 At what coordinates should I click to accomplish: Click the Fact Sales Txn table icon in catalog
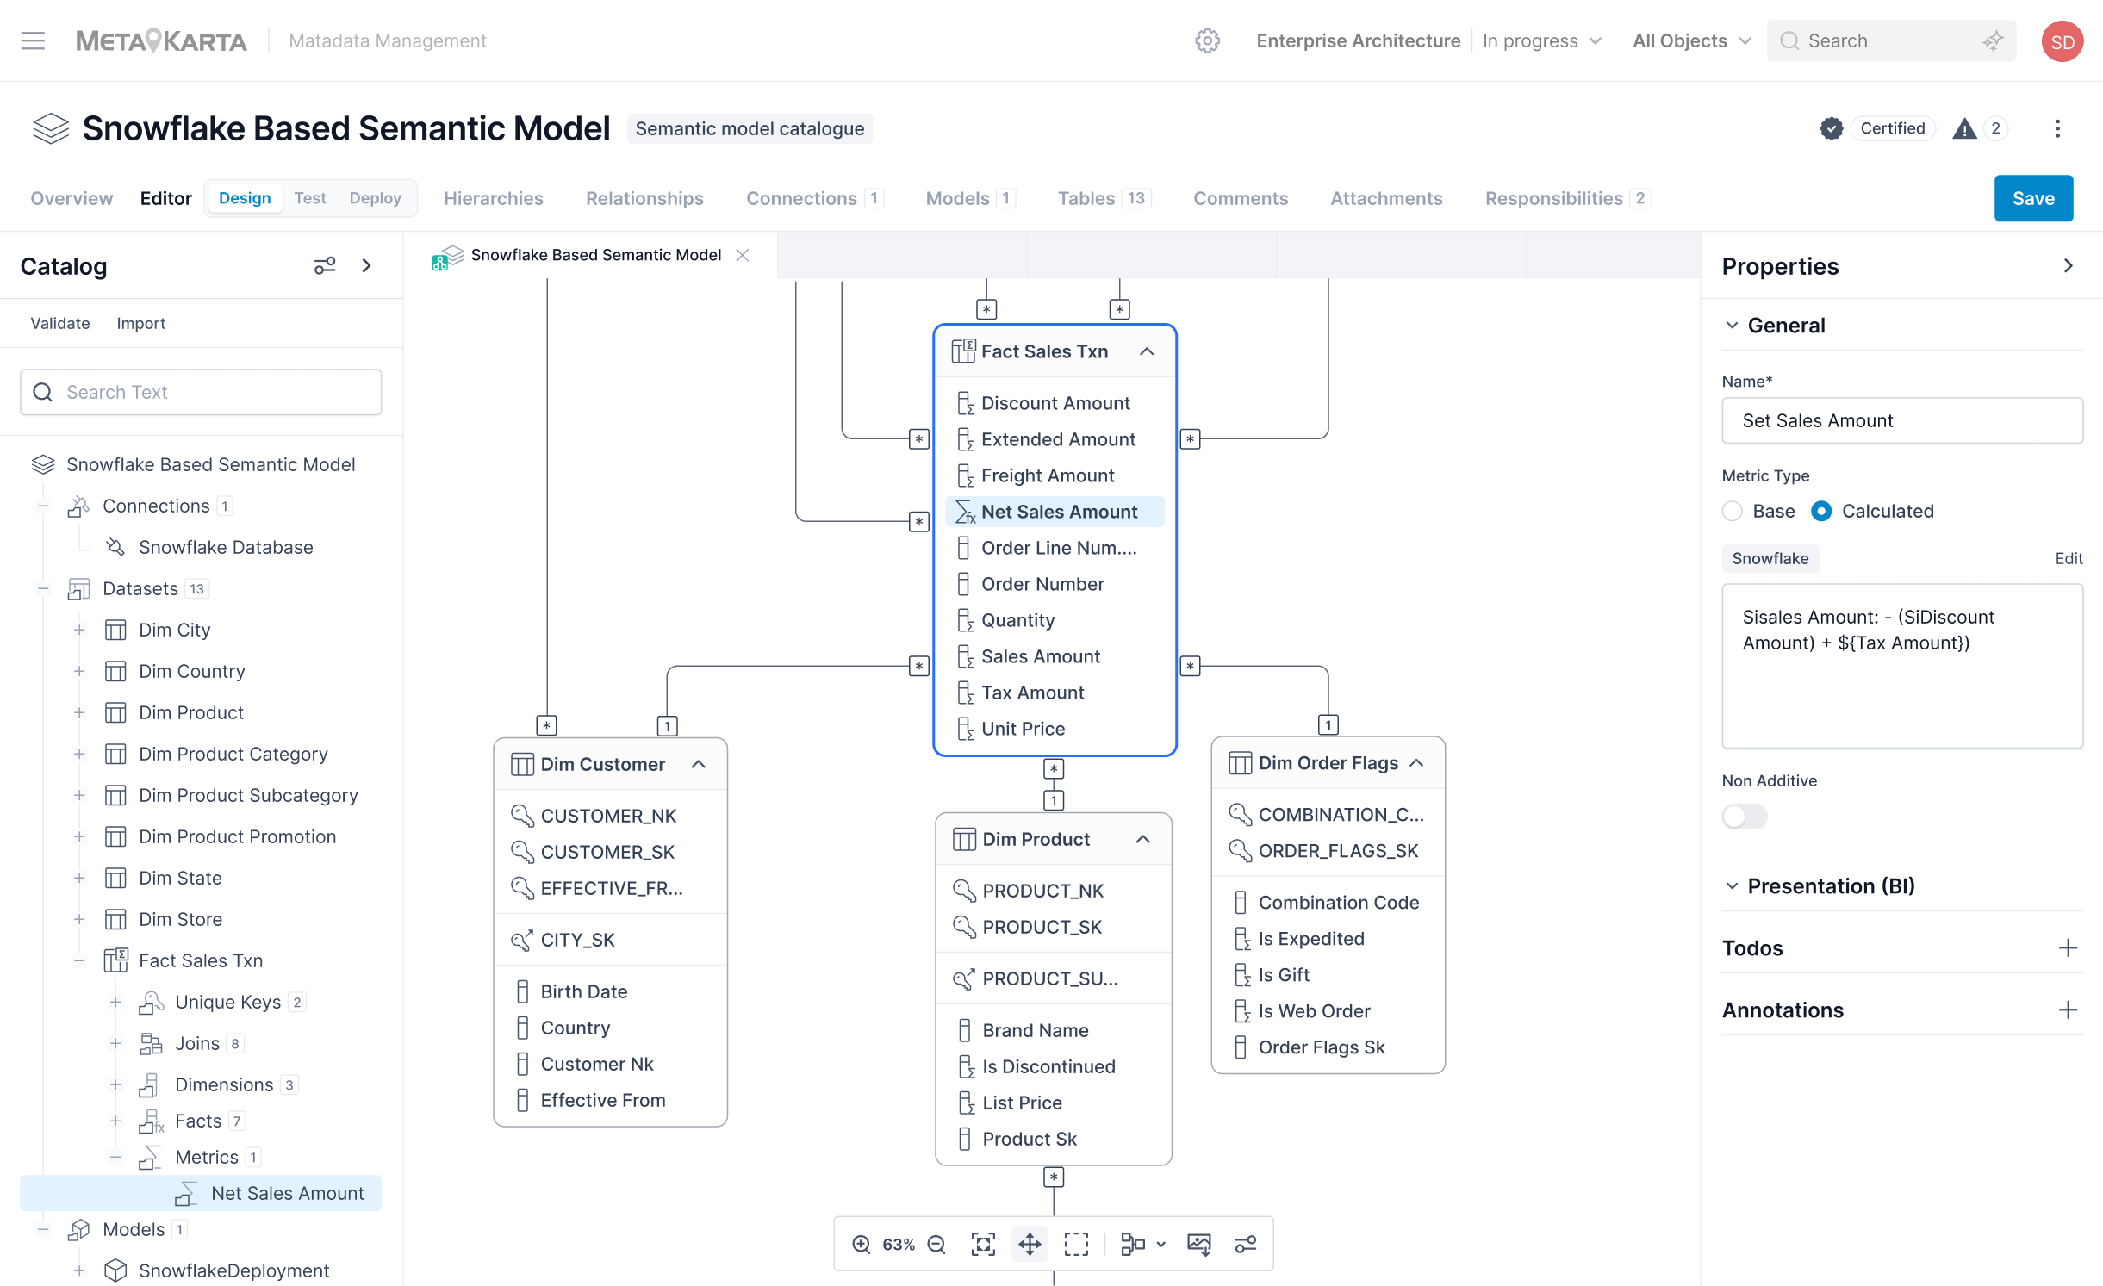[x=115, y=960]
